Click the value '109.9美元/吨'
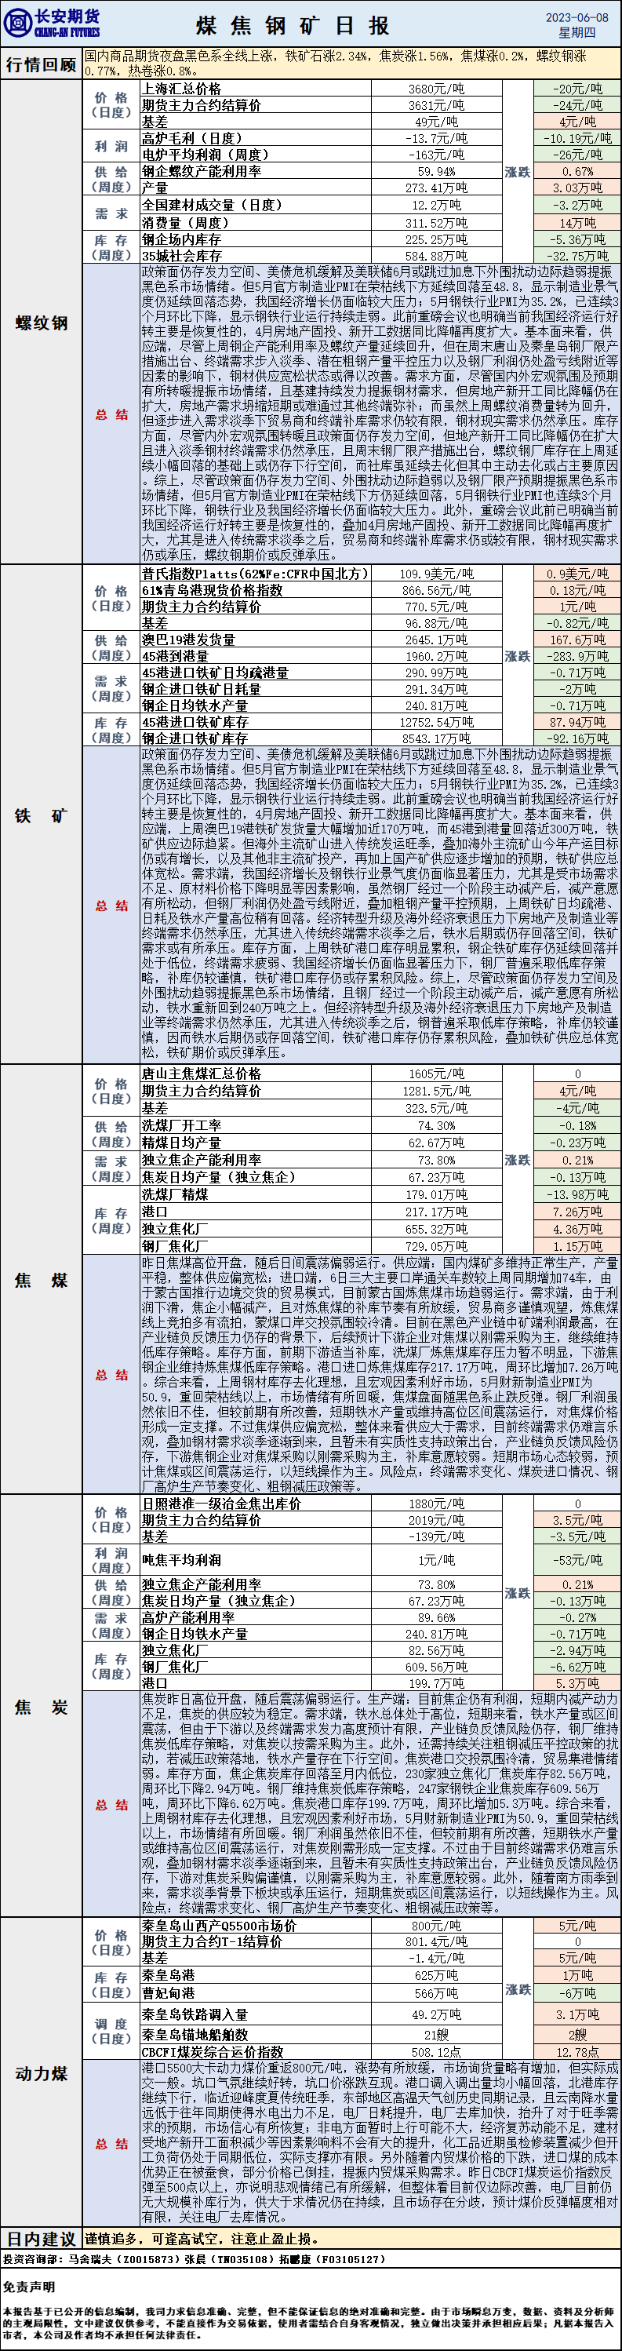Image resolution: width=622 pixels, height=2351 pixels. tap(436, 574)
